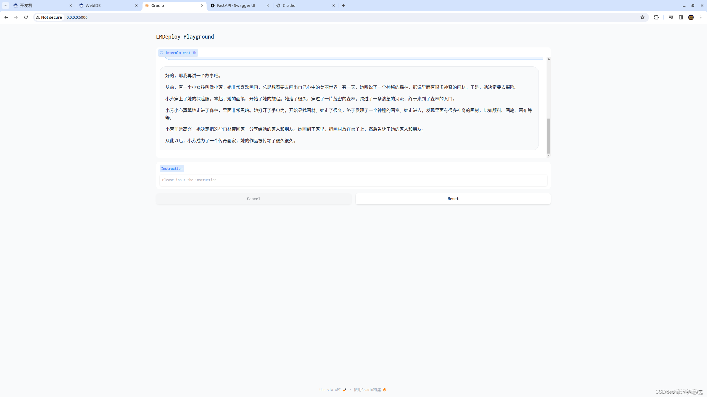This screenshot has height=397, width=707.
Task: Close the 开发机 tab
Action: pyautogui.click(x=71, y=6)
